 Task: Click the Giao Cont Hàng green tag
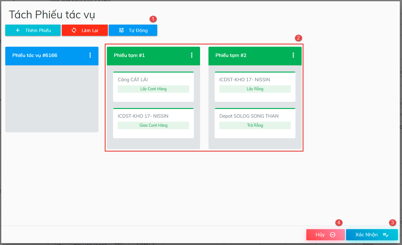(153, 125)
